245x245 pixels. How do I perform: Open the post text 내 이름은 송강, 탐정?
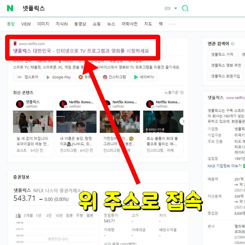76,141
